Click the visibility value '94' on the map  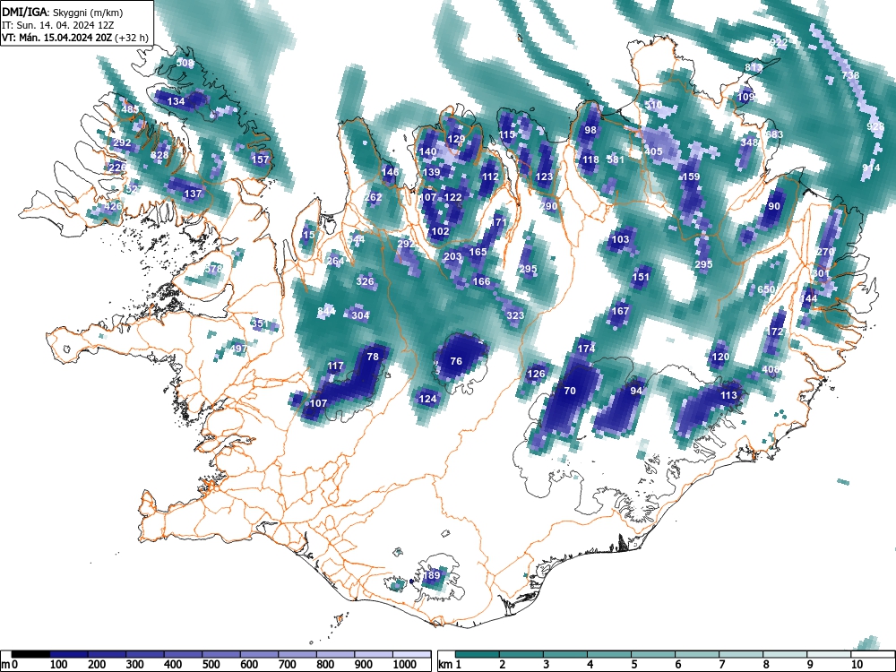pyautogui.click(x=636, y=391)
